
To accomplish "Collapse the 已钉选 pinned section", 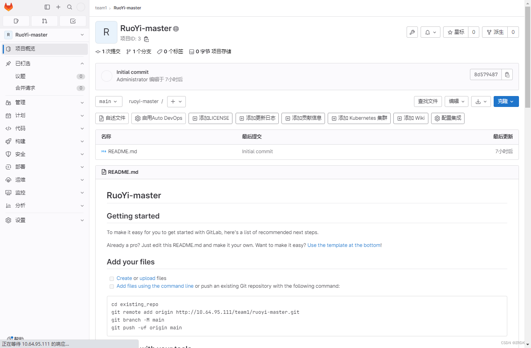I will tap(82, 63).
